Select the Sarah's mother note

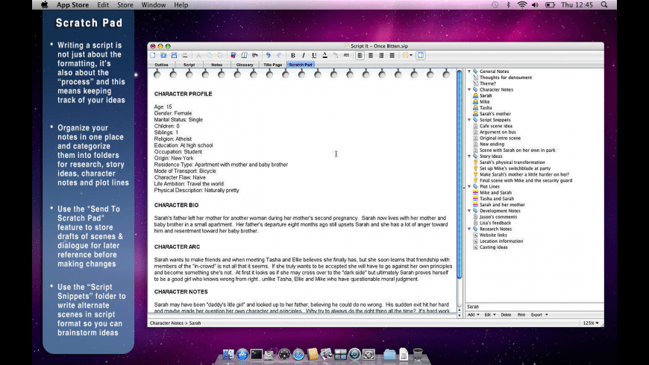(x=495, y=114)
